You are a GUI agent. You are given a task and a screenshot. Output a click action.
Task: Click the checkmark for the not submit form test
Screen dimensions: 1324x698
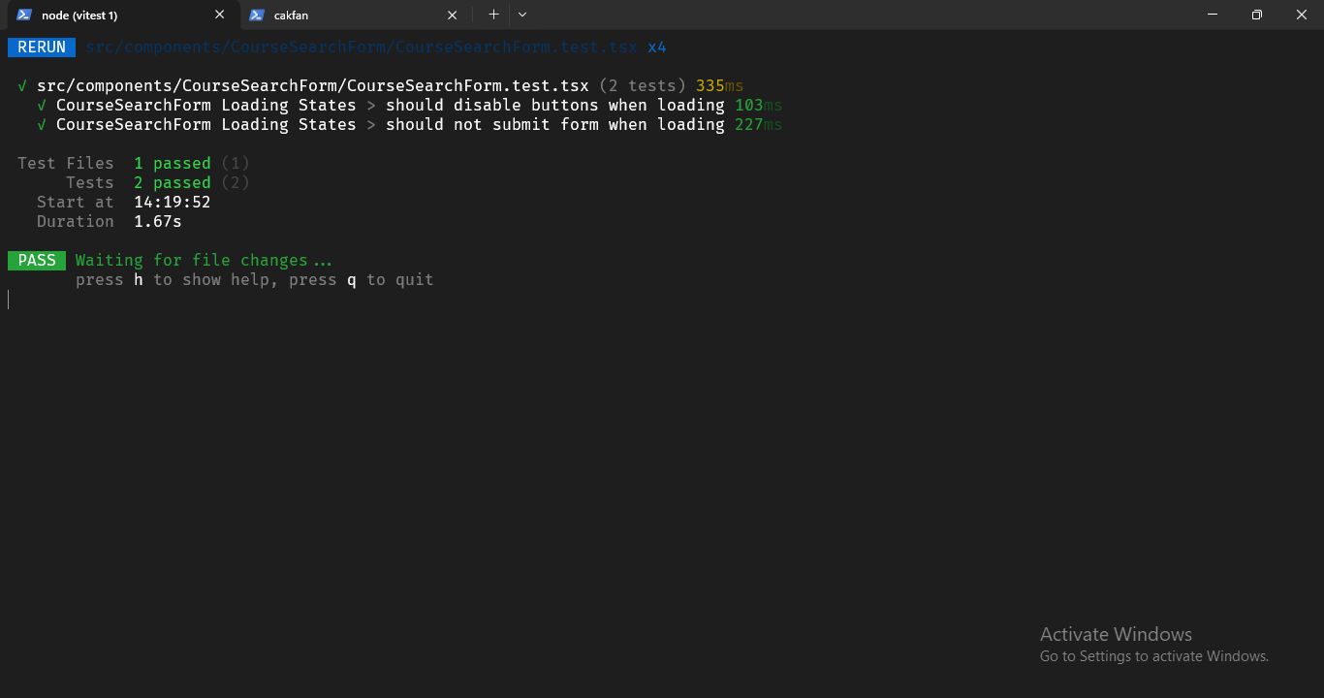click(41, 124)
